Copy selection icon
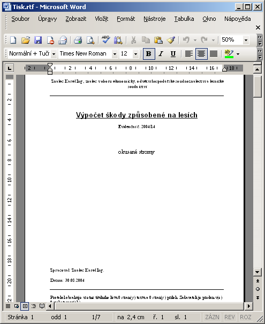Image resolution: width=265 pixels, height=324 pixels. pos(146,40)
